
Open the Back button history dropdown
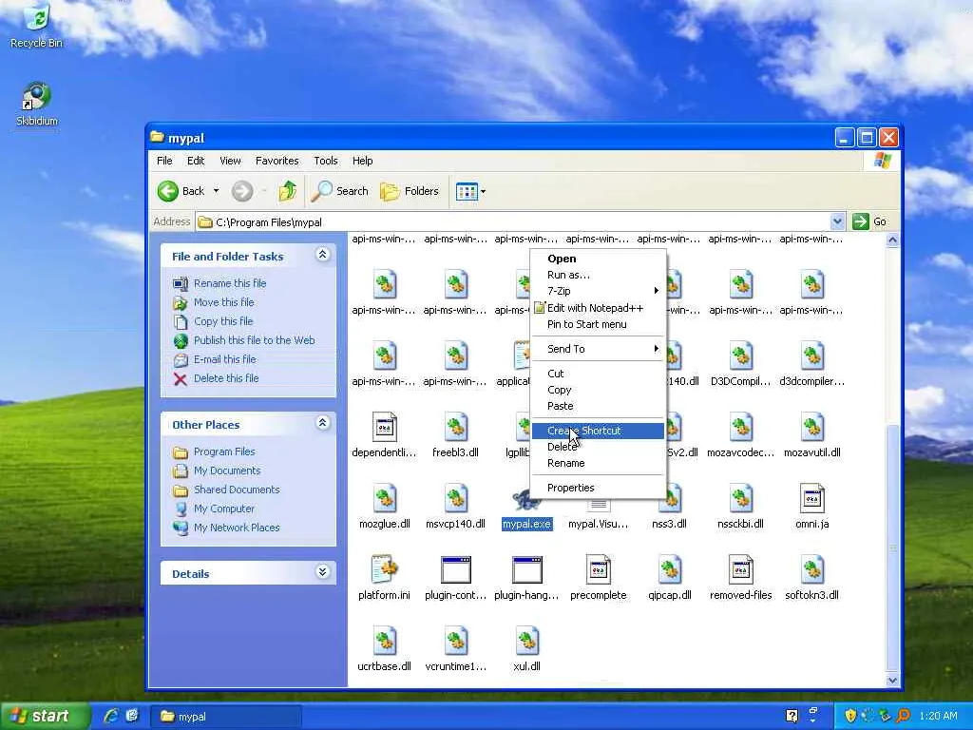tap(216, 191)
